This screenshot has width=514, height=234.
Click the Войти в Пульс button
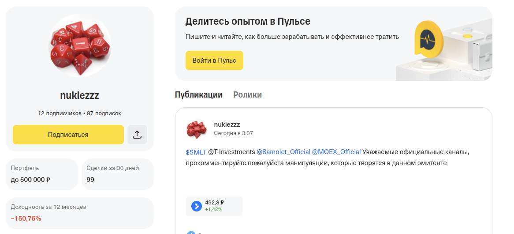tap(214, 60)
